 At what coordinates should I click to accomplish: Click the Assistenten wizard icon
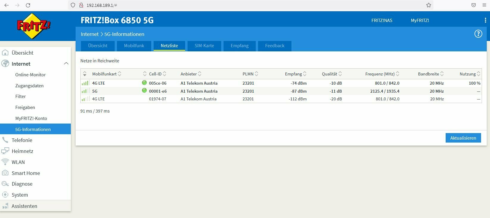[x=5, y=206]
